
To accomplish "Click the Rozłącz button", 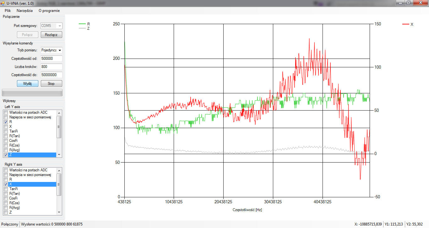I will click(52, 35).
